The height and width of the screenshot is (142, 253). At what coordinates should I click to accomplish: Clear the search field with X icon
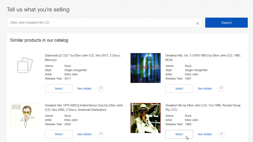[x=198, y=23]
